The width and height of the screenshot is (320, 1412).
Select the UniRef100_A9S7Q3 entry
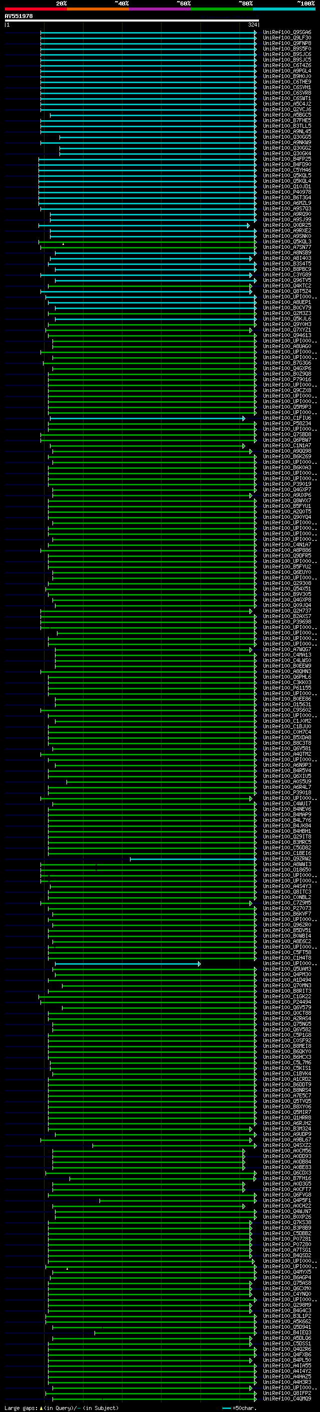tap(287, 209)
